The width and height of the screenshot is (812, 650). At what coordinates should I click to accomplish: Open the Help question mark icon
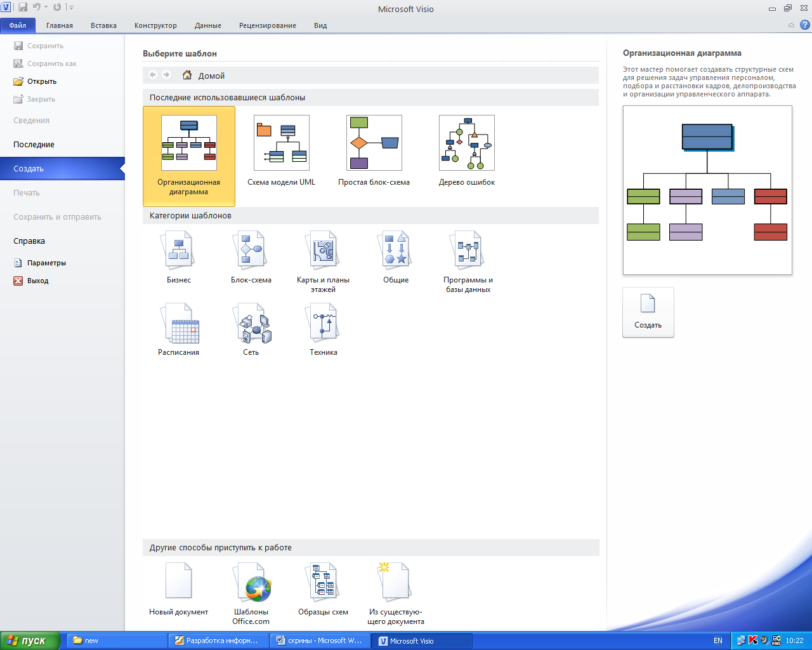tap(804, 25)
